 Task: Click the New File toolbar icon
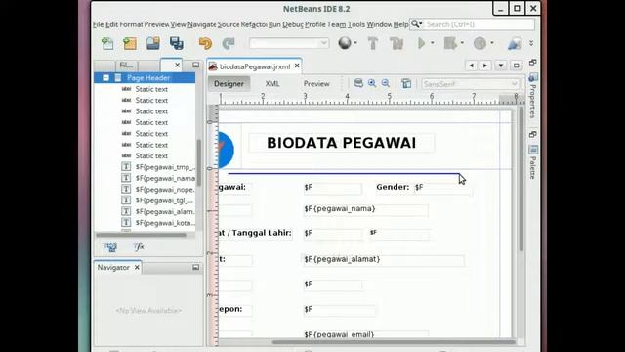[x=107, y=43]
